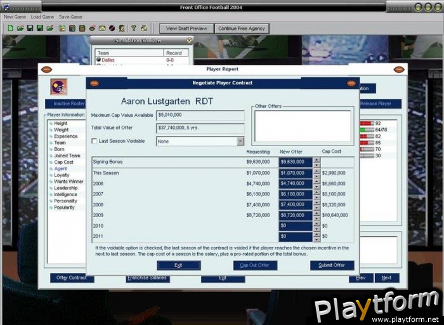Click football icon at left of Negotiate title
This screenshot has width=444, height=325.
[95, 83]
